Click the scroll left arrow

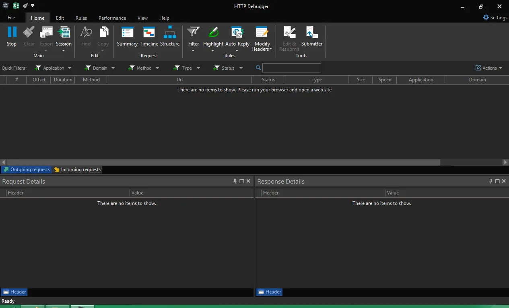point(3,162)
